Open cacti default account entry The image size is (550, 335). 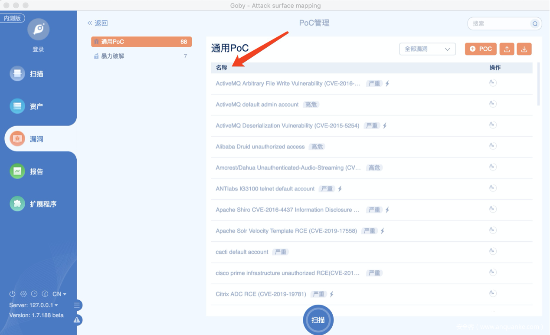[242, 252]
